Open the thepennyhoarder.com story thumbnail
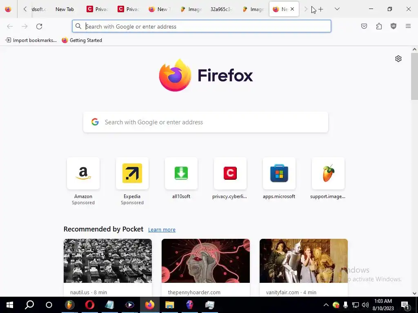 pos(206,261)
